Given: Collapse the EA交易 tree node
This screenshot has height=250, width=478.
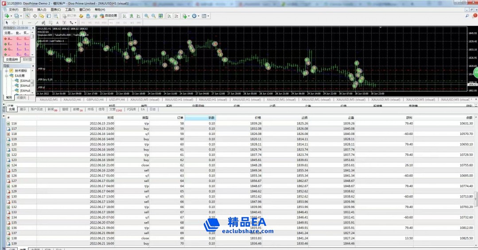Looking at the screenshot, I should [x=6, y=76].
